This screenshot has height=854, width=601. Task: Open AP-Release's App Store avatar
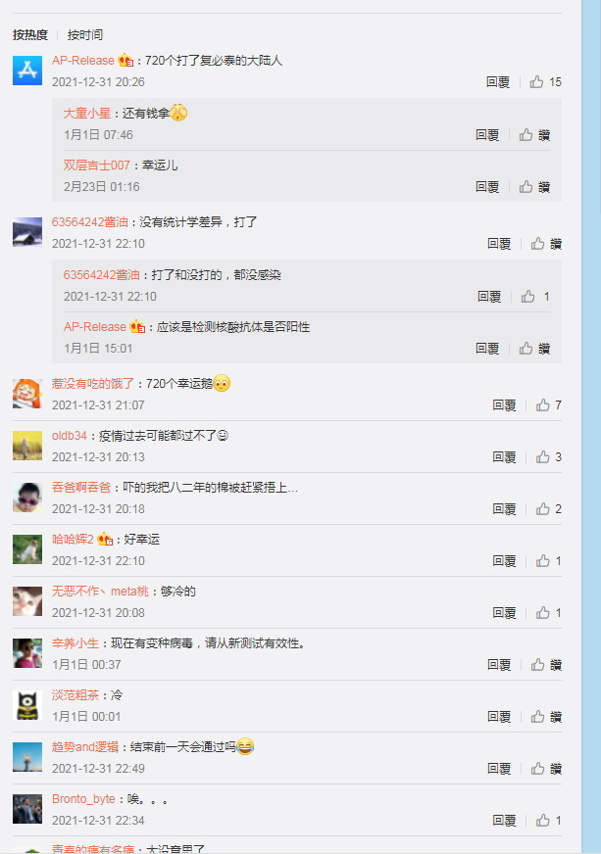click(27, 71)
